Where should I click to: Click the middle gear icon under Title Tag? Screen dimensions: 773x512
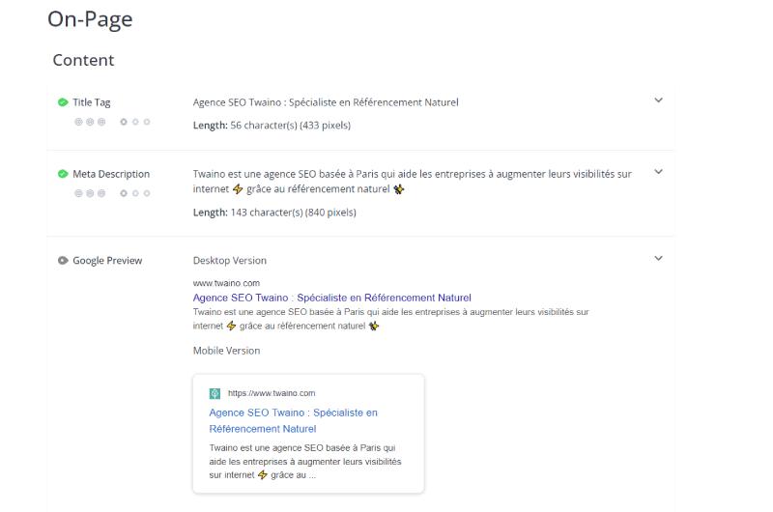(135, 122)
